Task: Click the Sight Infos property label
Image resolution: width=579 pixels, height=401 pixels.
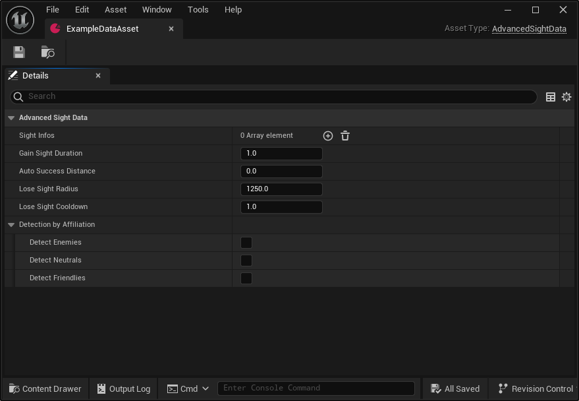Action: (36, 136)
